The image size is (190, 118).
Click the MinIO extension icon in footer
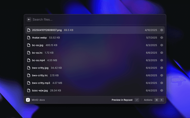(28, 100)
